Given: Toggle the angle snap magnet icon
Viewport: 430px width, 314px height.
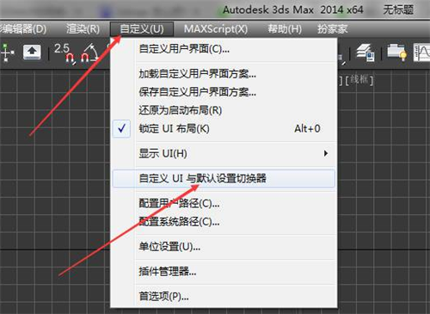Looking at the screenshot, I should point(89,52).
